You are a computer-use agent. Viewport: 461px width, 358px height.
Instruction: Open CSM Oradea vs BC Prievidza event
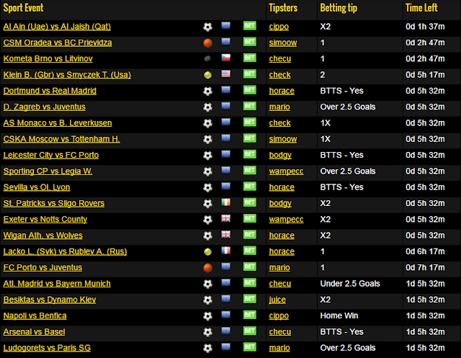point(58,43)
